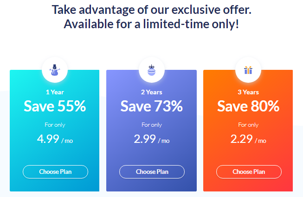Select the Save 73% headline
This screenshot has height=197, width=303.
tap(151, 106)
